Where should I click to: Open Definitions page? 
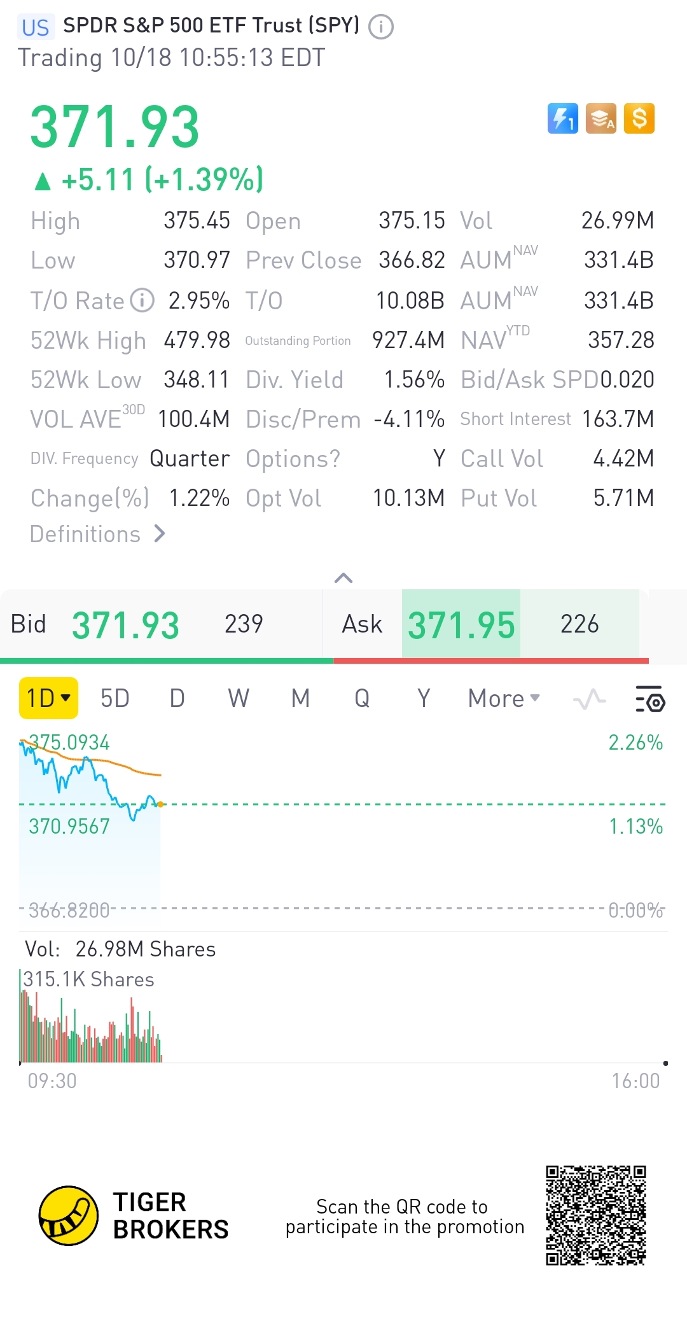[97, 534]
